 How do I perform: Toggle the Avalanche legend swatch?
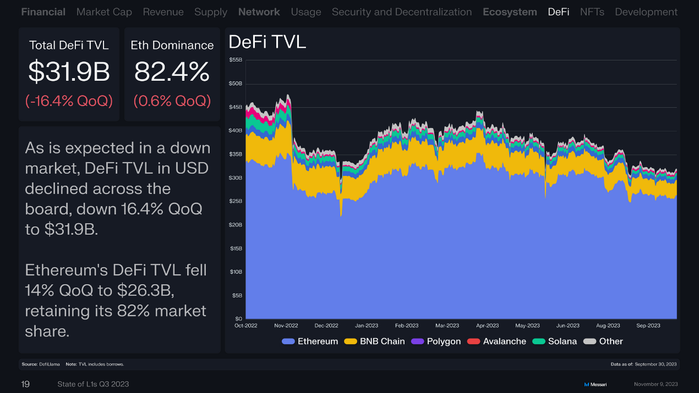point(474,341)
